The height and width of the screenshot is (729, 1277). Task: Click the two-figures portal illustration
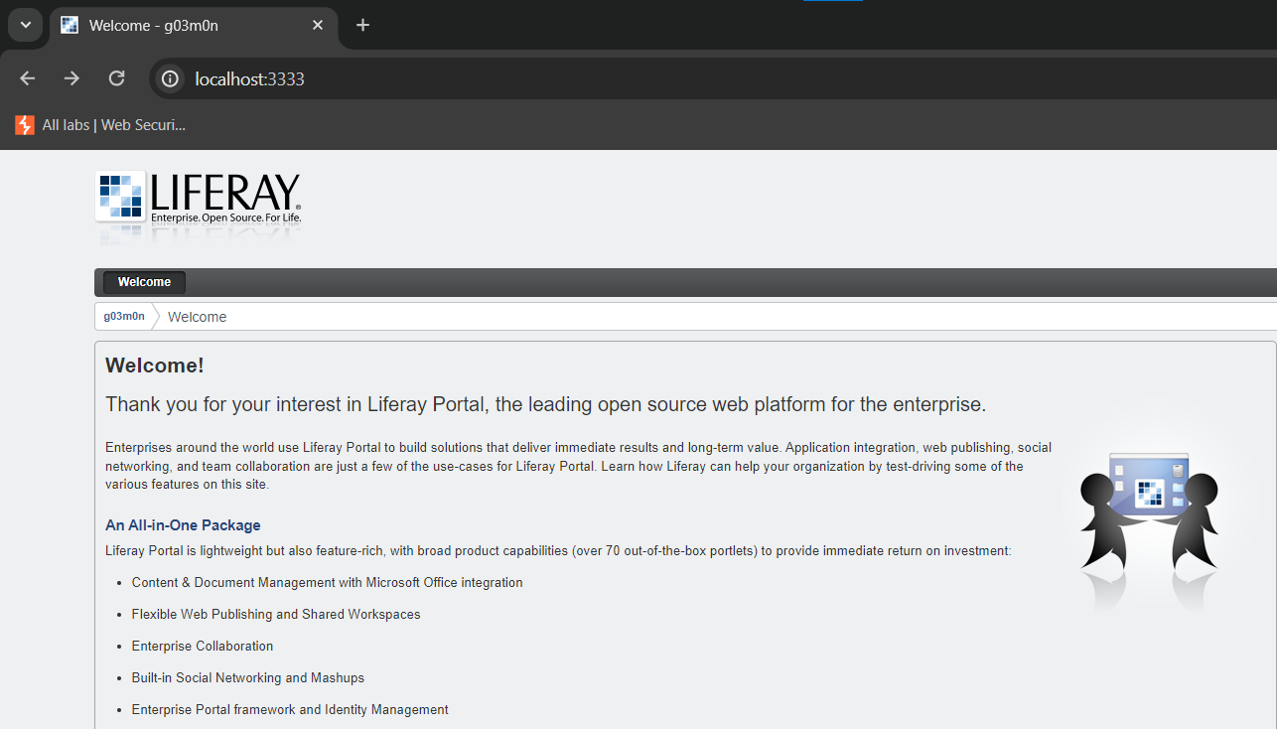tap(1148, 516)
